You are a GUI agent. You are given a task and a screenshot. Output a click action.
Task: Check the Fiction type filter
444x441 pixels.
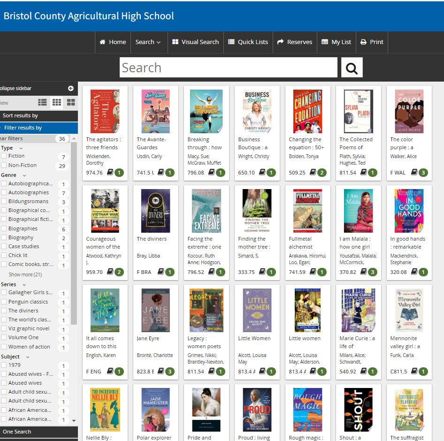(x=4, y=156)
